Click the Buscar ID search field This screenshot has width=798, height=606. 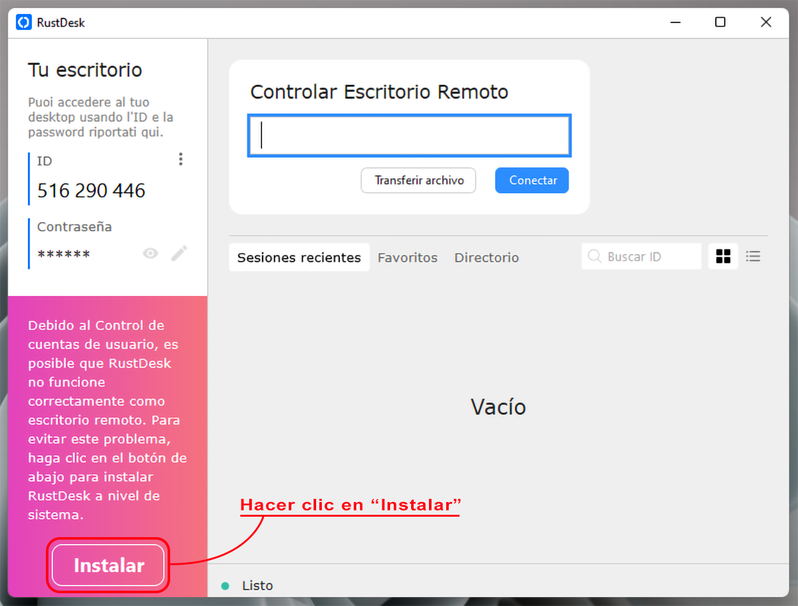pos(641,256)
